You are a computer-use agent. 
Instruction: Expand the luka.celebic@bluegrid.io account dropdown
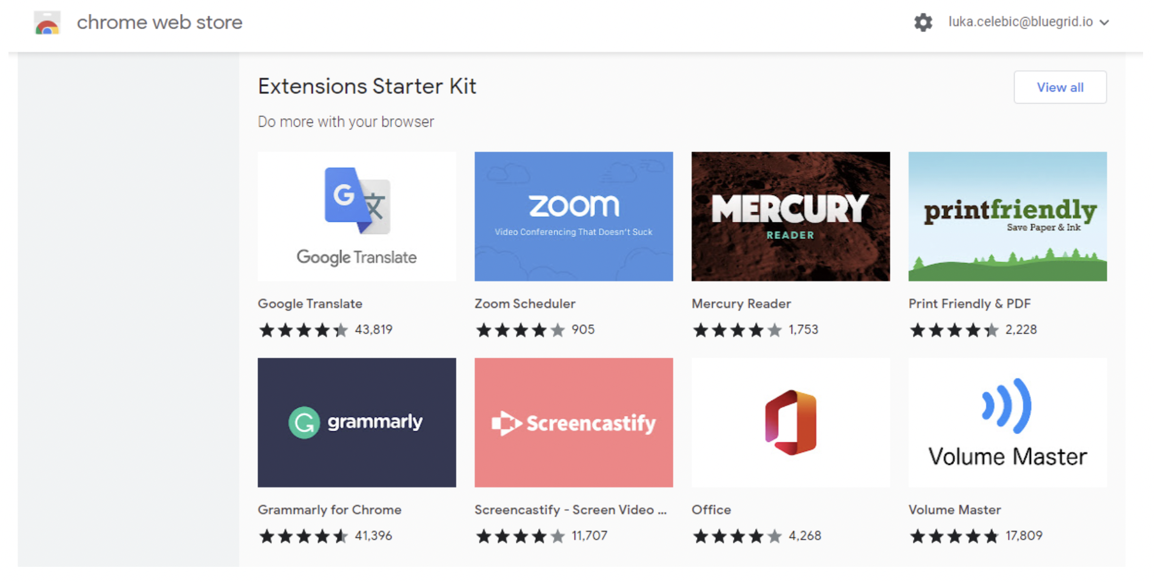tap(1029, 22)
